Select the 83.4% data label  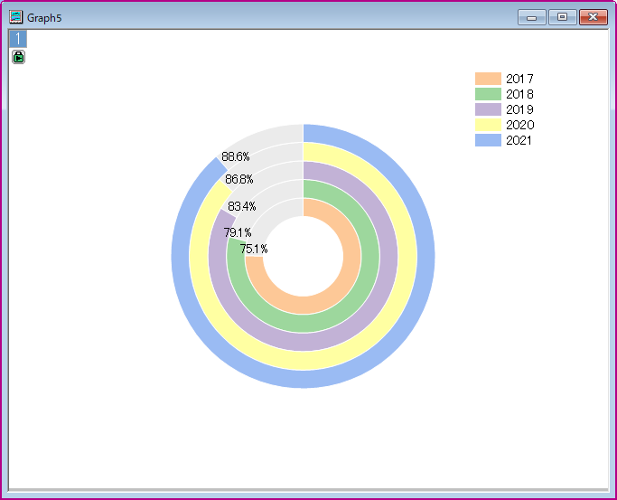(x=242, y=206)
